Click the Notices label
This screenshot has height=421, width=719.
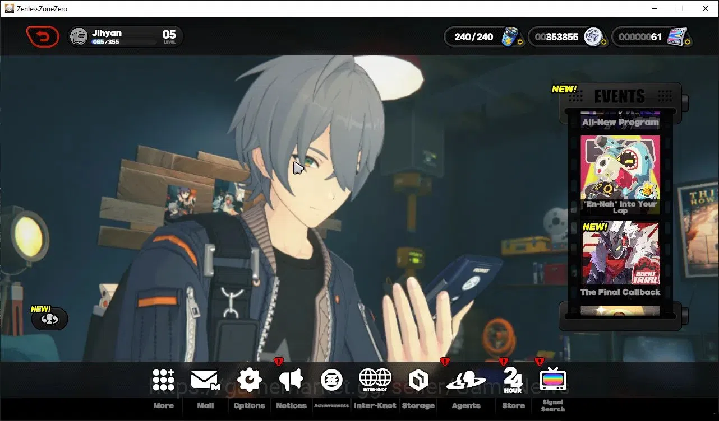pos(291,405)
